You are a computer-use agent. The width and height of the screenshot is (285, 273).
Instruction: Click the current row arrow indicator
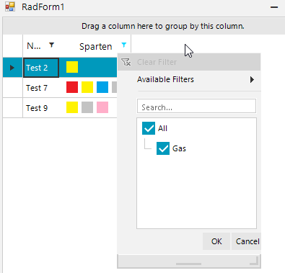12,68
